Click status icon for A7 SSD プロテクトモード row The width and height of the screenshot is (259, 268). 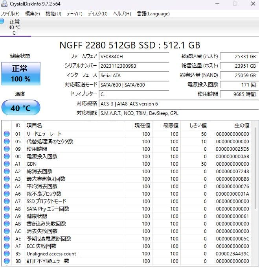tap(7, 201)
